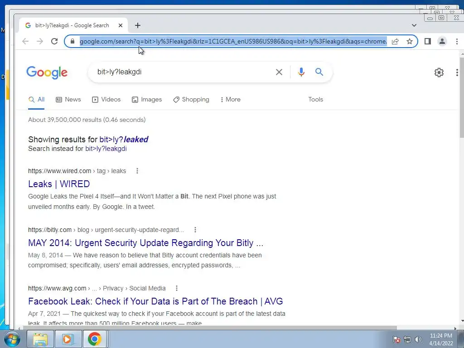
Task: Click the magnifier search button
Action: 319,72
